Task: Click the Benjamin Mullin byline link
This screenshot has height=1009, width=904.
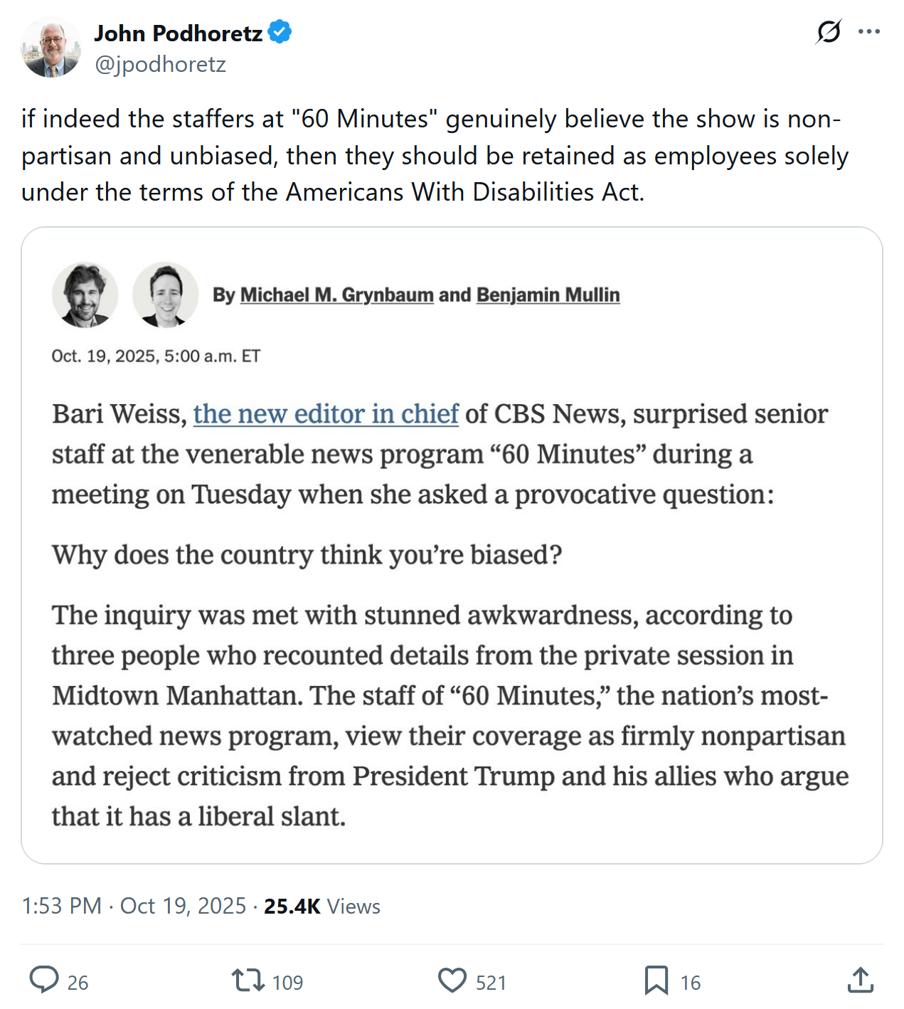Action: [548, 295]
